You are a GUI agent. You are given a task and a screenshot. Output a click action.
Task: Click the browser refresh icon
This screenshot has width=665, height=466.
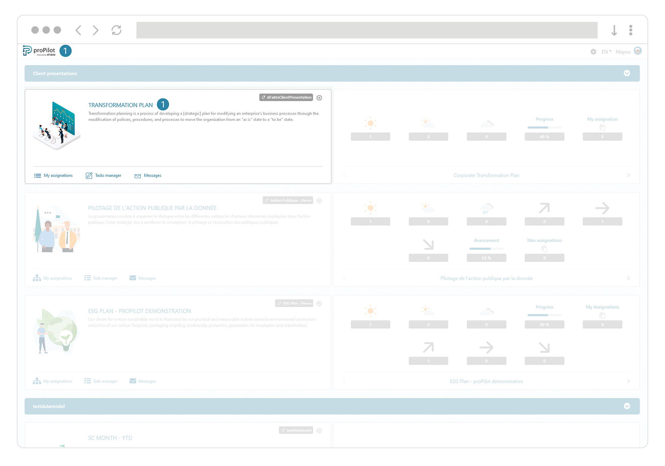click(116, 30)
